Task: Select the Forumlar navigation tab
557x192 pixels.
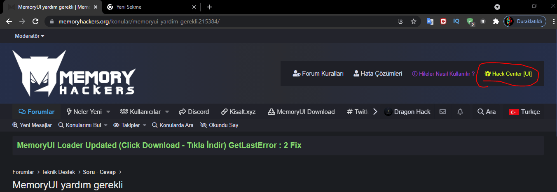Action: pyautogui.click(x=36, y=111)
